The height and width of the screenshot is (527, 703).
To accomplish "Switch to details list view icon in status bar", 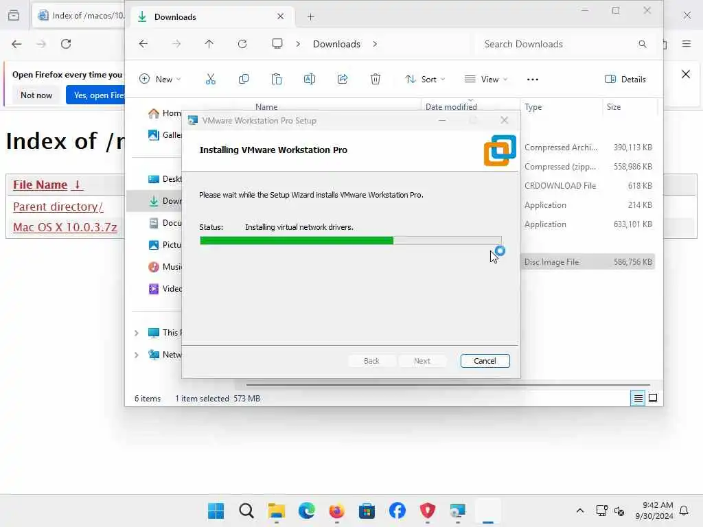I will tap(638, 399).
